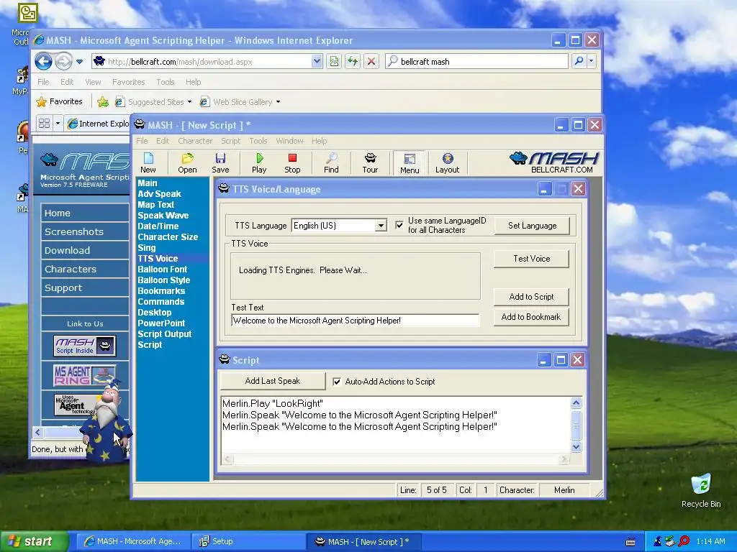Viewport: 737px width, 552px height.
Task: Select PowerPoint in the MASH sidebar
Action: point(161,323)
